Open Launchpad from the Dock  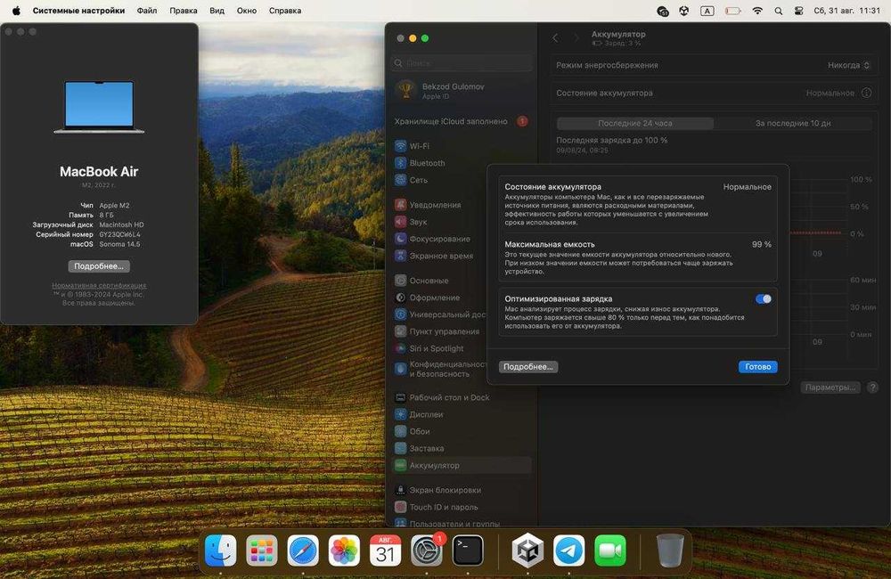click(x=262, y=551)
